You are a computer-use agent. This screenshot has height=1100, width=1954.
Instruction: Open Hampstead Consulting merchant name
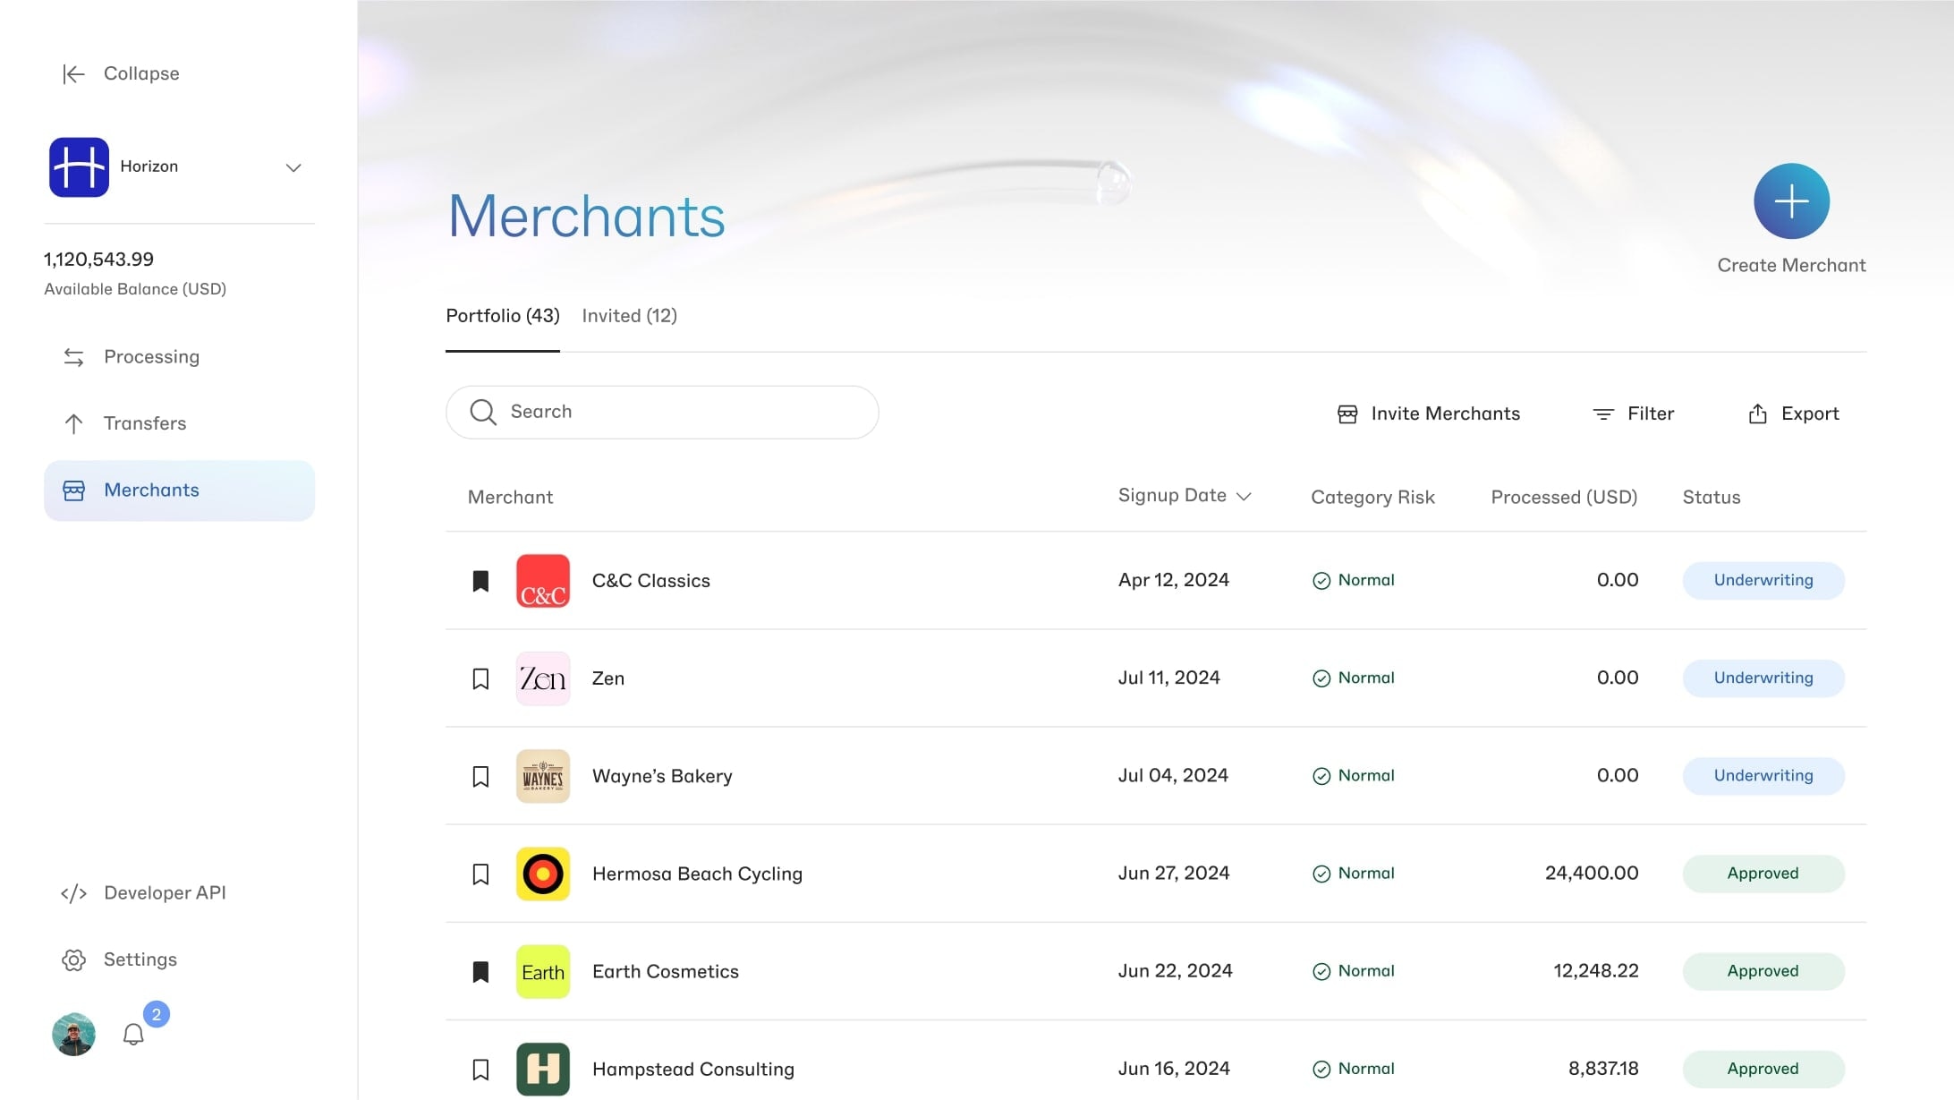click(x=693, y=1069)
